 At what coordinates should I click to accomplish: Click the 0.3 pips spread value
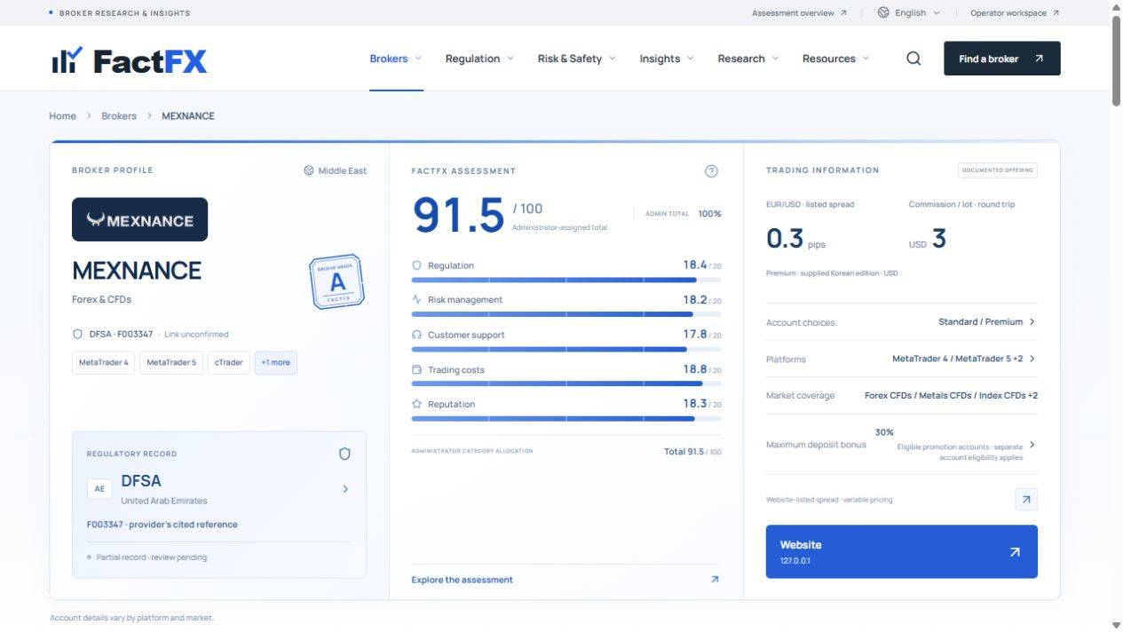coord(795,239)
